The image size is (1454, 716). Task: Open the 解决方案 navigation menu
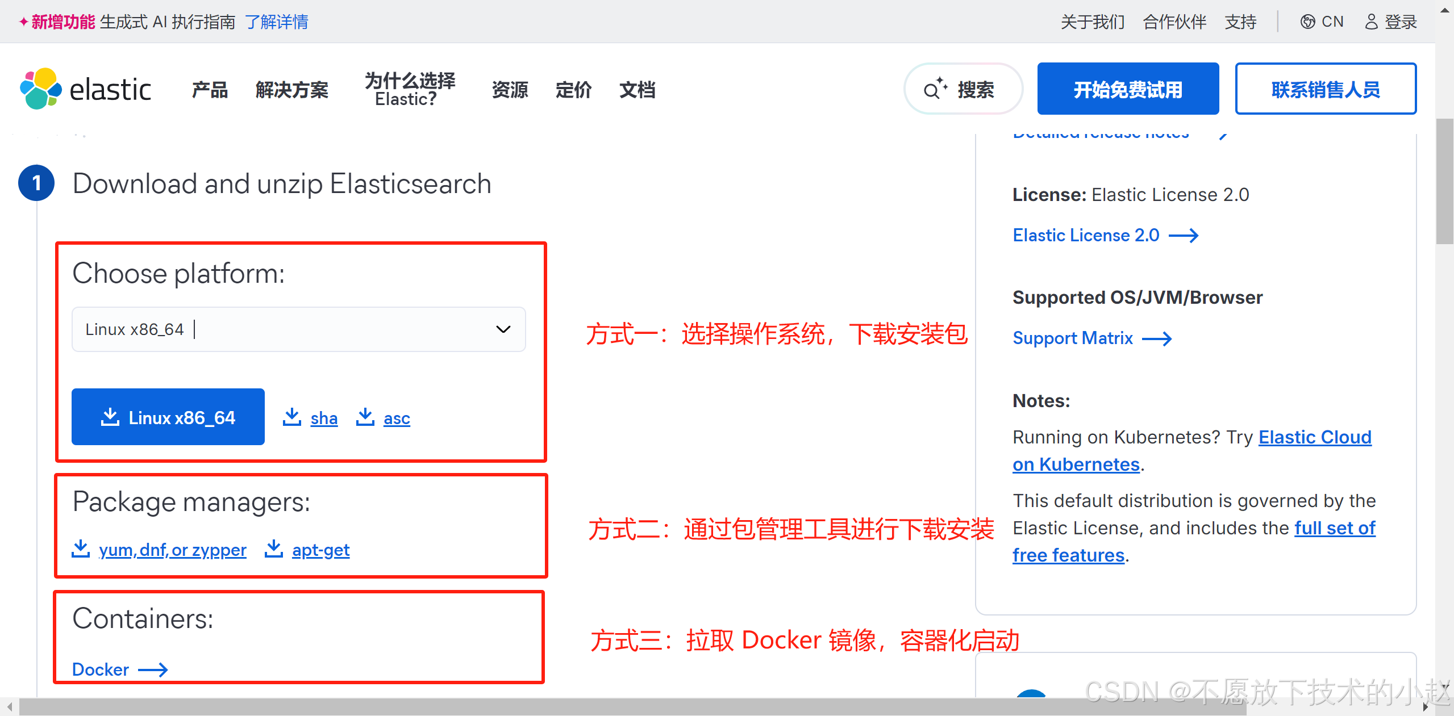coord(291,90)
